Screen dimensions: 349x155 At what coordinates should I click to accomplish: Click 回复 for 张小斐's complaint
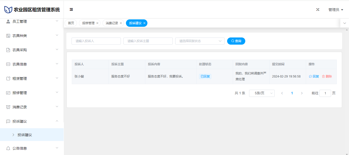pyautogui.click(x=314, y=76)
